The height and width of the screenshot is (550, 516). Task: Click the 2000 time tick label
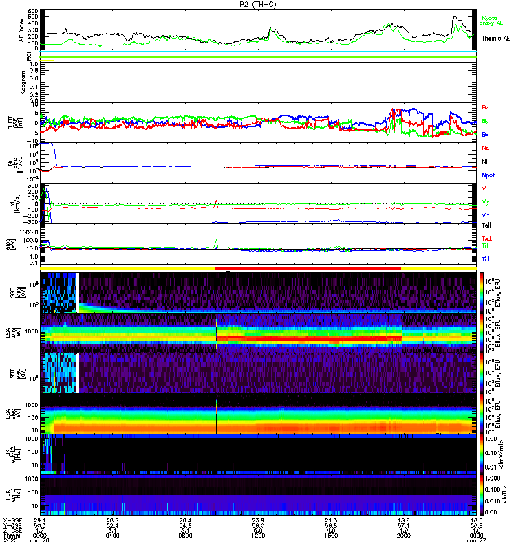[404, 536]
